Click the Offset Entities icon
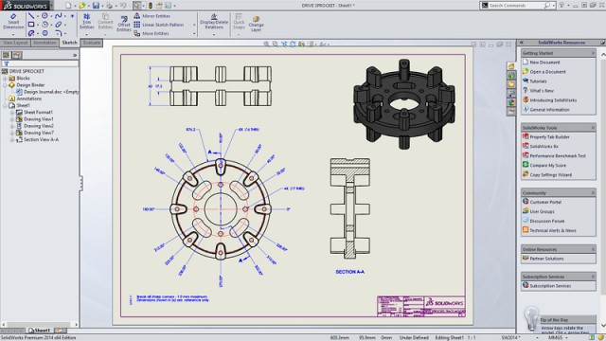 [x=124, y=24]
